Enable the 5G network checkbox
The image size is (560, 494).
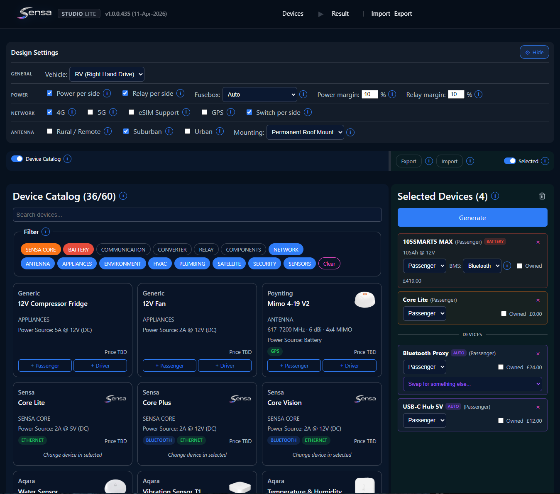click(90, 112)
